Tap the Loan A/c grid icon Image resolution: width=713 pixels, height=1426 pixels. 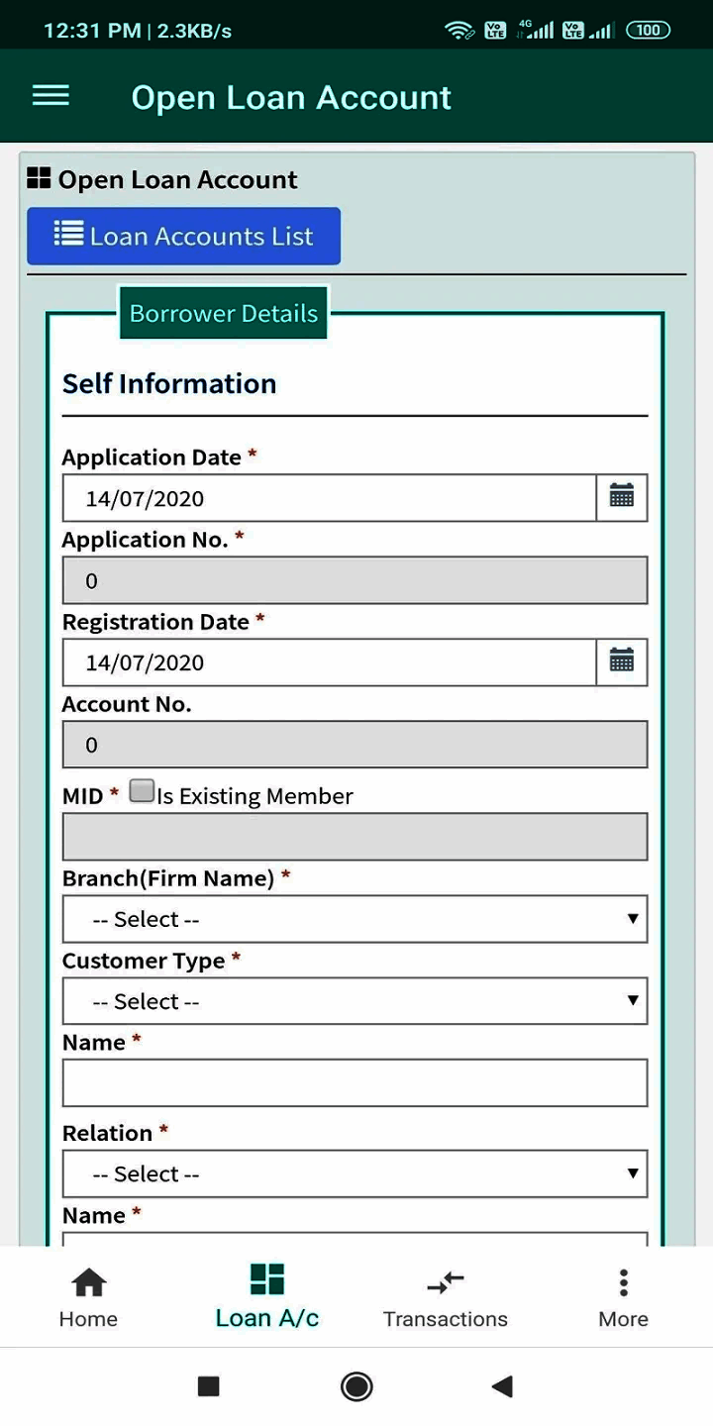266,1279
